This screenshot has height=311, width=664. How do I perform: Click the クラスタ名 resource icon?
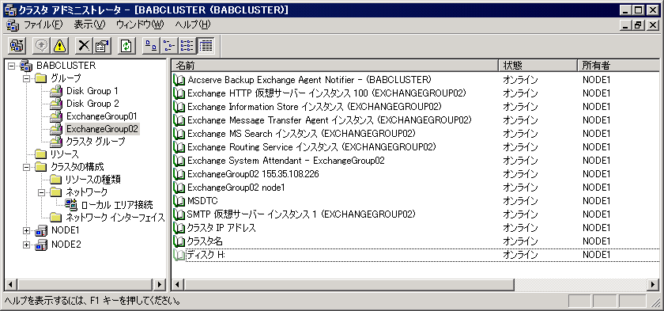179,241
